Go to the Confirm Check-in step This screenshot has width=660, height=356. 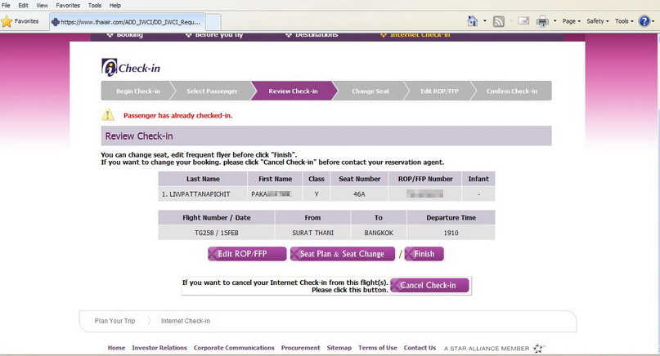pos(512,91)
